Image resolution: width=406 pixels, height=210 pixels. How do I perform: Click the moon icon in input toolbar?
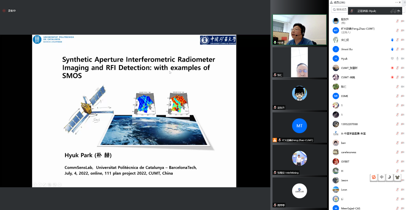click(x=389, y=177)
